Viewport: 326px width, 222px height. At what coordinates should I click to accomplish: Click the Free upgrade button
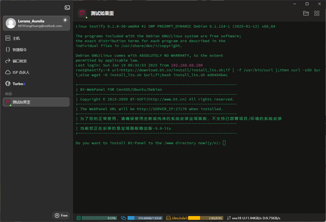click(61, 215)
